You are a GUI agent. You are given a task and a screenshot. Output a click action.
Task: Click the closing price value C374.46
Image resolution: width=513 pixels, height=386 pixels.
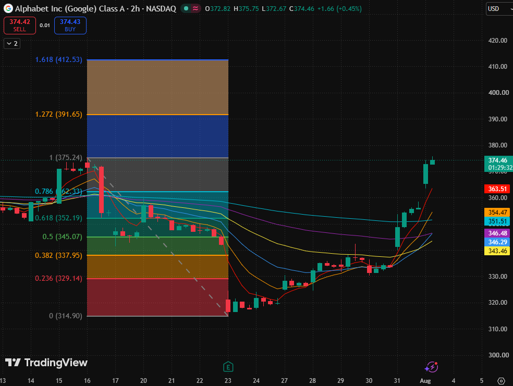302,9
